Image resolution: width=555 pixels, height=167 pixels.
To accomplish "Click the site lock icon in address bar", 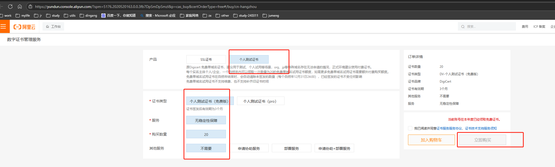I will 30,7.
